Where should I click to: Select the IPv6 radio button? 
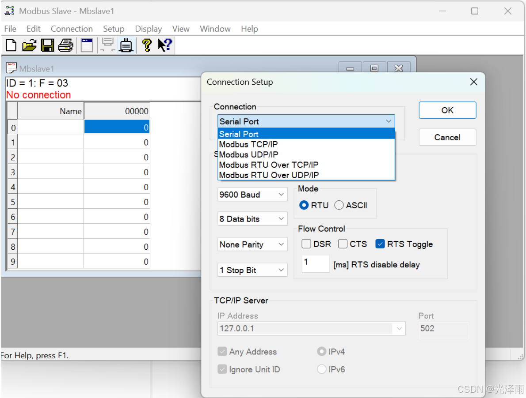point(321,369)
